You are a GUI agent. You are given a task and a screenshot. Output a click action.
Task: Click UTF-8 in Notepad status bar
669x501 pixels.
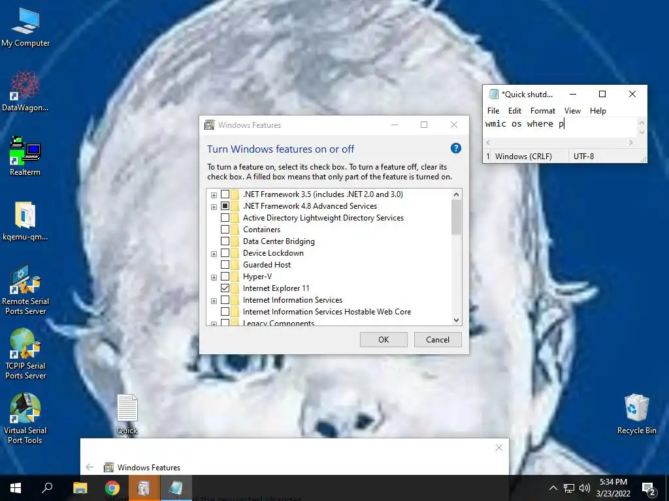tap(583, 157)
